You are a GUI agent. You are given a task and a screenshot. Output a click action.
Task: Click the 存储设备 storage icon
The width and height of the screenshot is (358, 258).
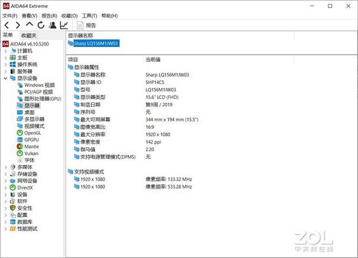[x=13, y=174]
